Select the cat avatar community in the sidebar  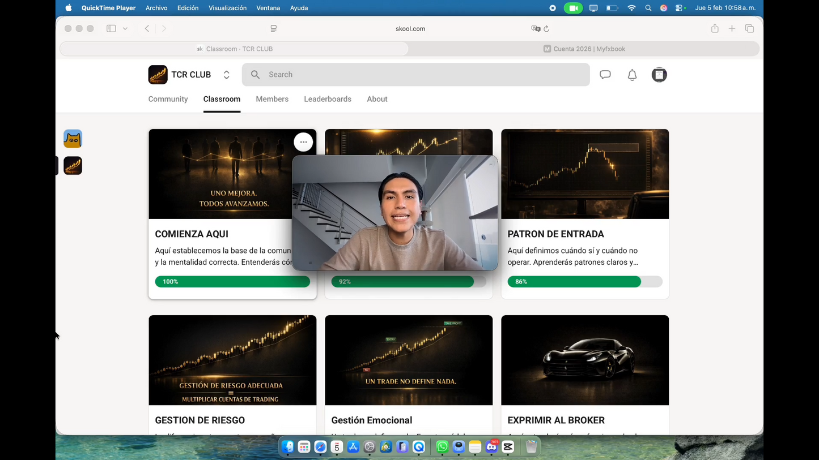73,138
